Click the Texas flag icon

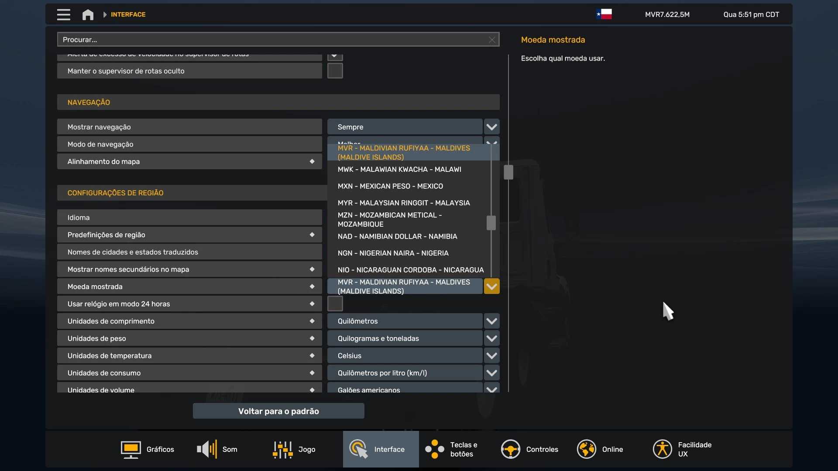click(604, 14)
